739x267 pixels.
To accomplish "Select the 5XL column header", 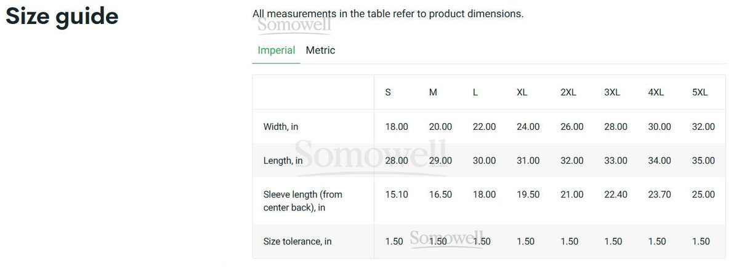I will click(700, 92).
